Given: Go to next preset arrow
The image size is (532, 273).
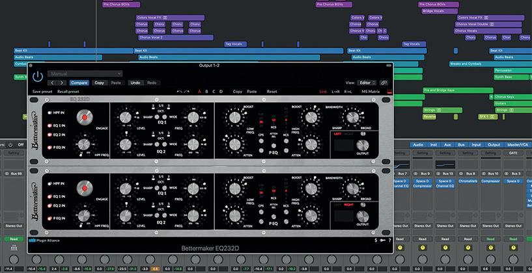Looking at the screenshot, I should (x=61, y=83).
